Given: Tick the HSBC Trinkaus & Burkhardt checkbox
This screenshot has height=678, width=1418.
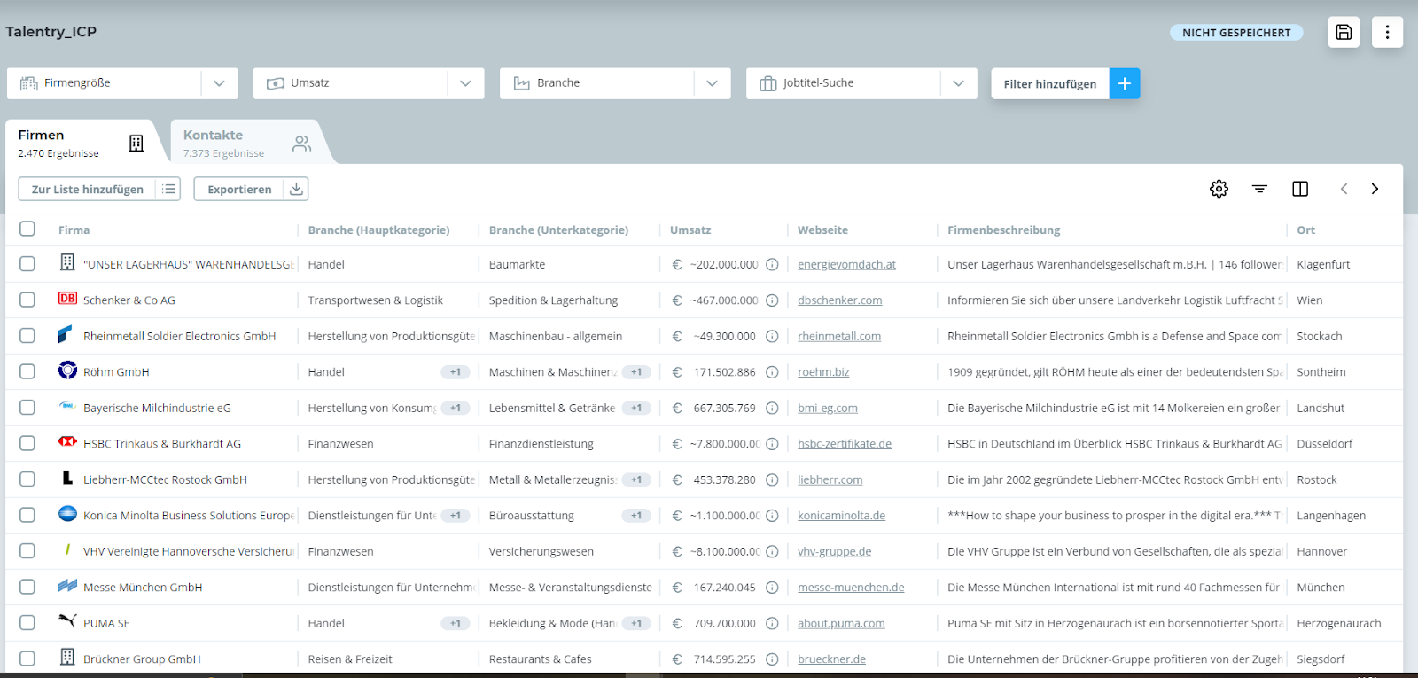Looking at the screenshot, I should (x=27, y=443).
